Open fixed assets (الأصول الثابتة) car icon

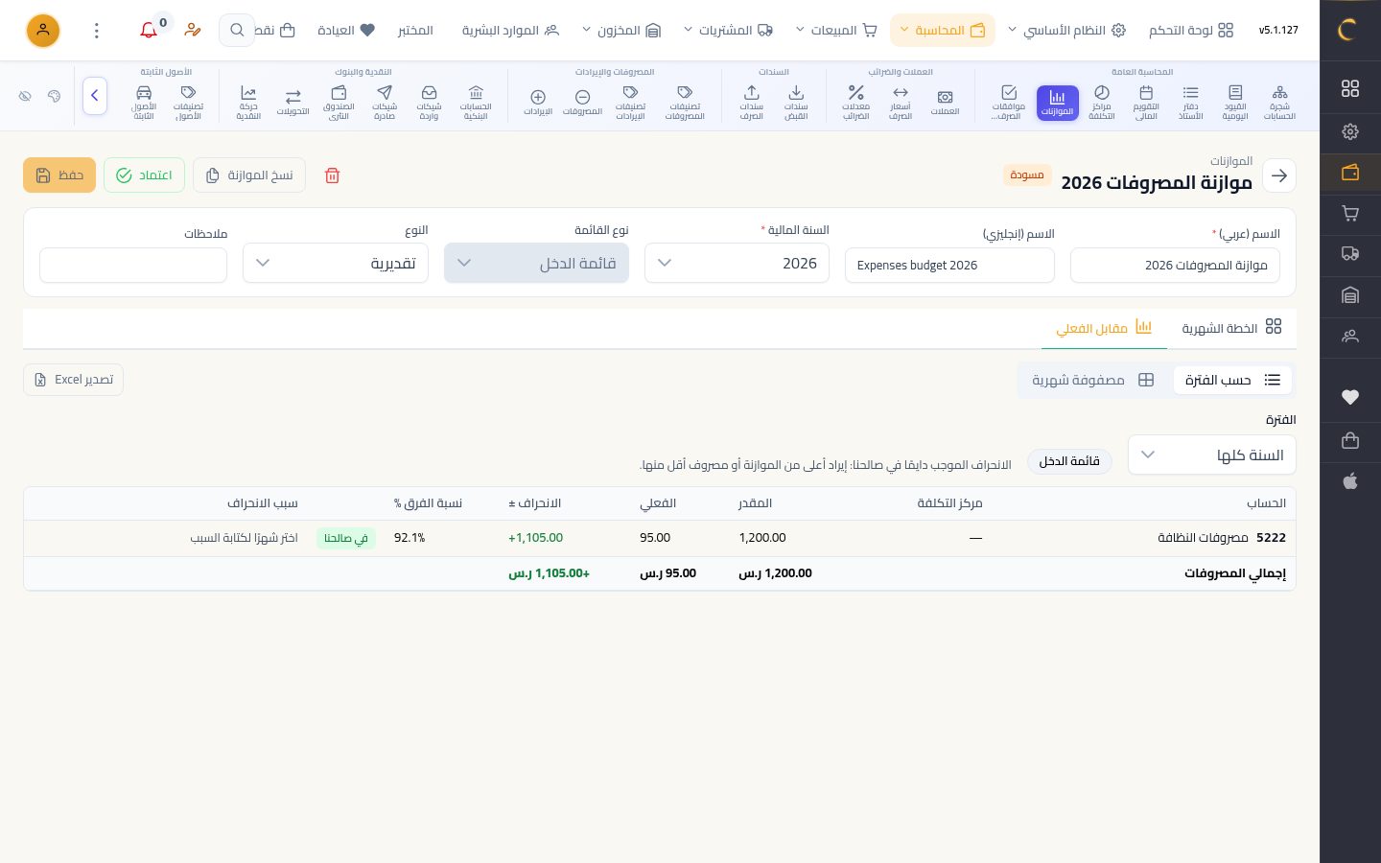point(144,103)
